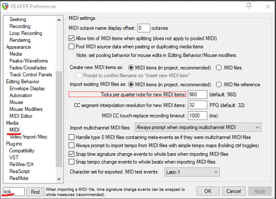Open Character set for exported .MID dropdown
Screen dimensions: 276x199
(192, 172)
